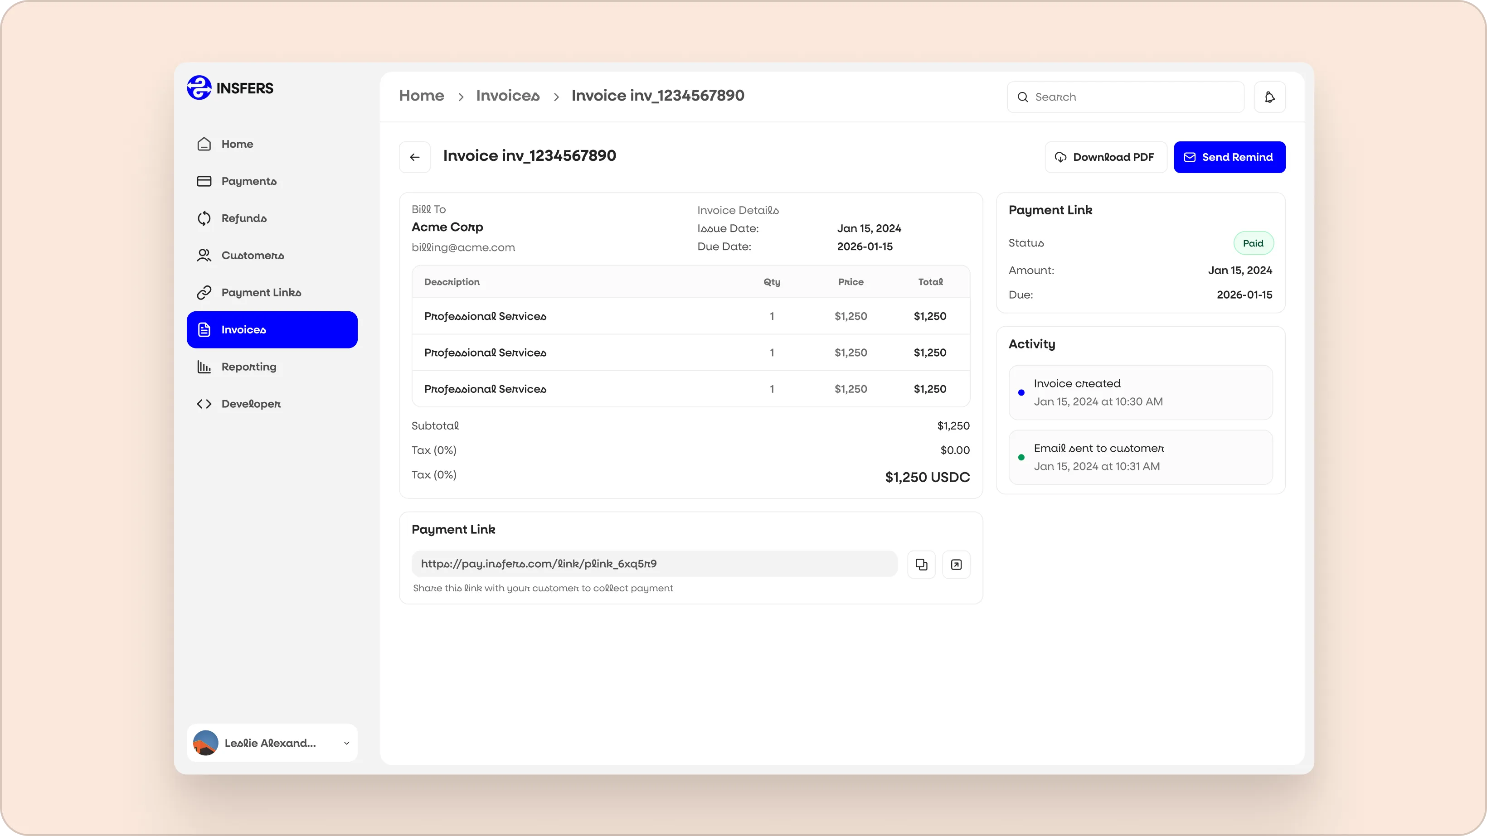Click the Email sent to customer entry
This screenshot has width=1487, height=836.
coord(1140,457)
